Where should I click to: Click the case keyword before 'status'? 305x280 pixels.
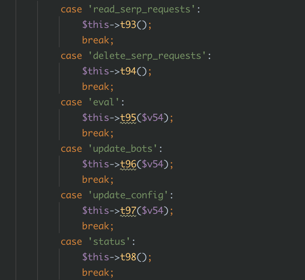tap(71, 242)
